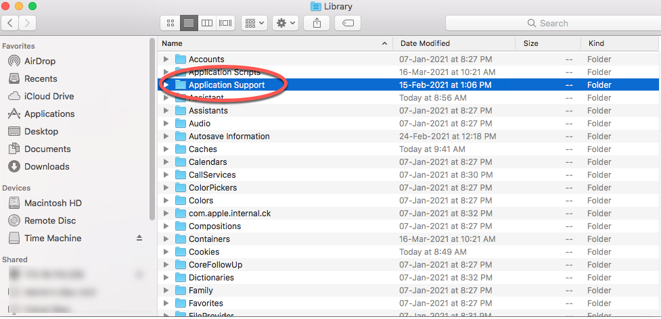Select Remote Disc under Devices
The width and height of the screenshot is (661, 319).
point(42,220)
